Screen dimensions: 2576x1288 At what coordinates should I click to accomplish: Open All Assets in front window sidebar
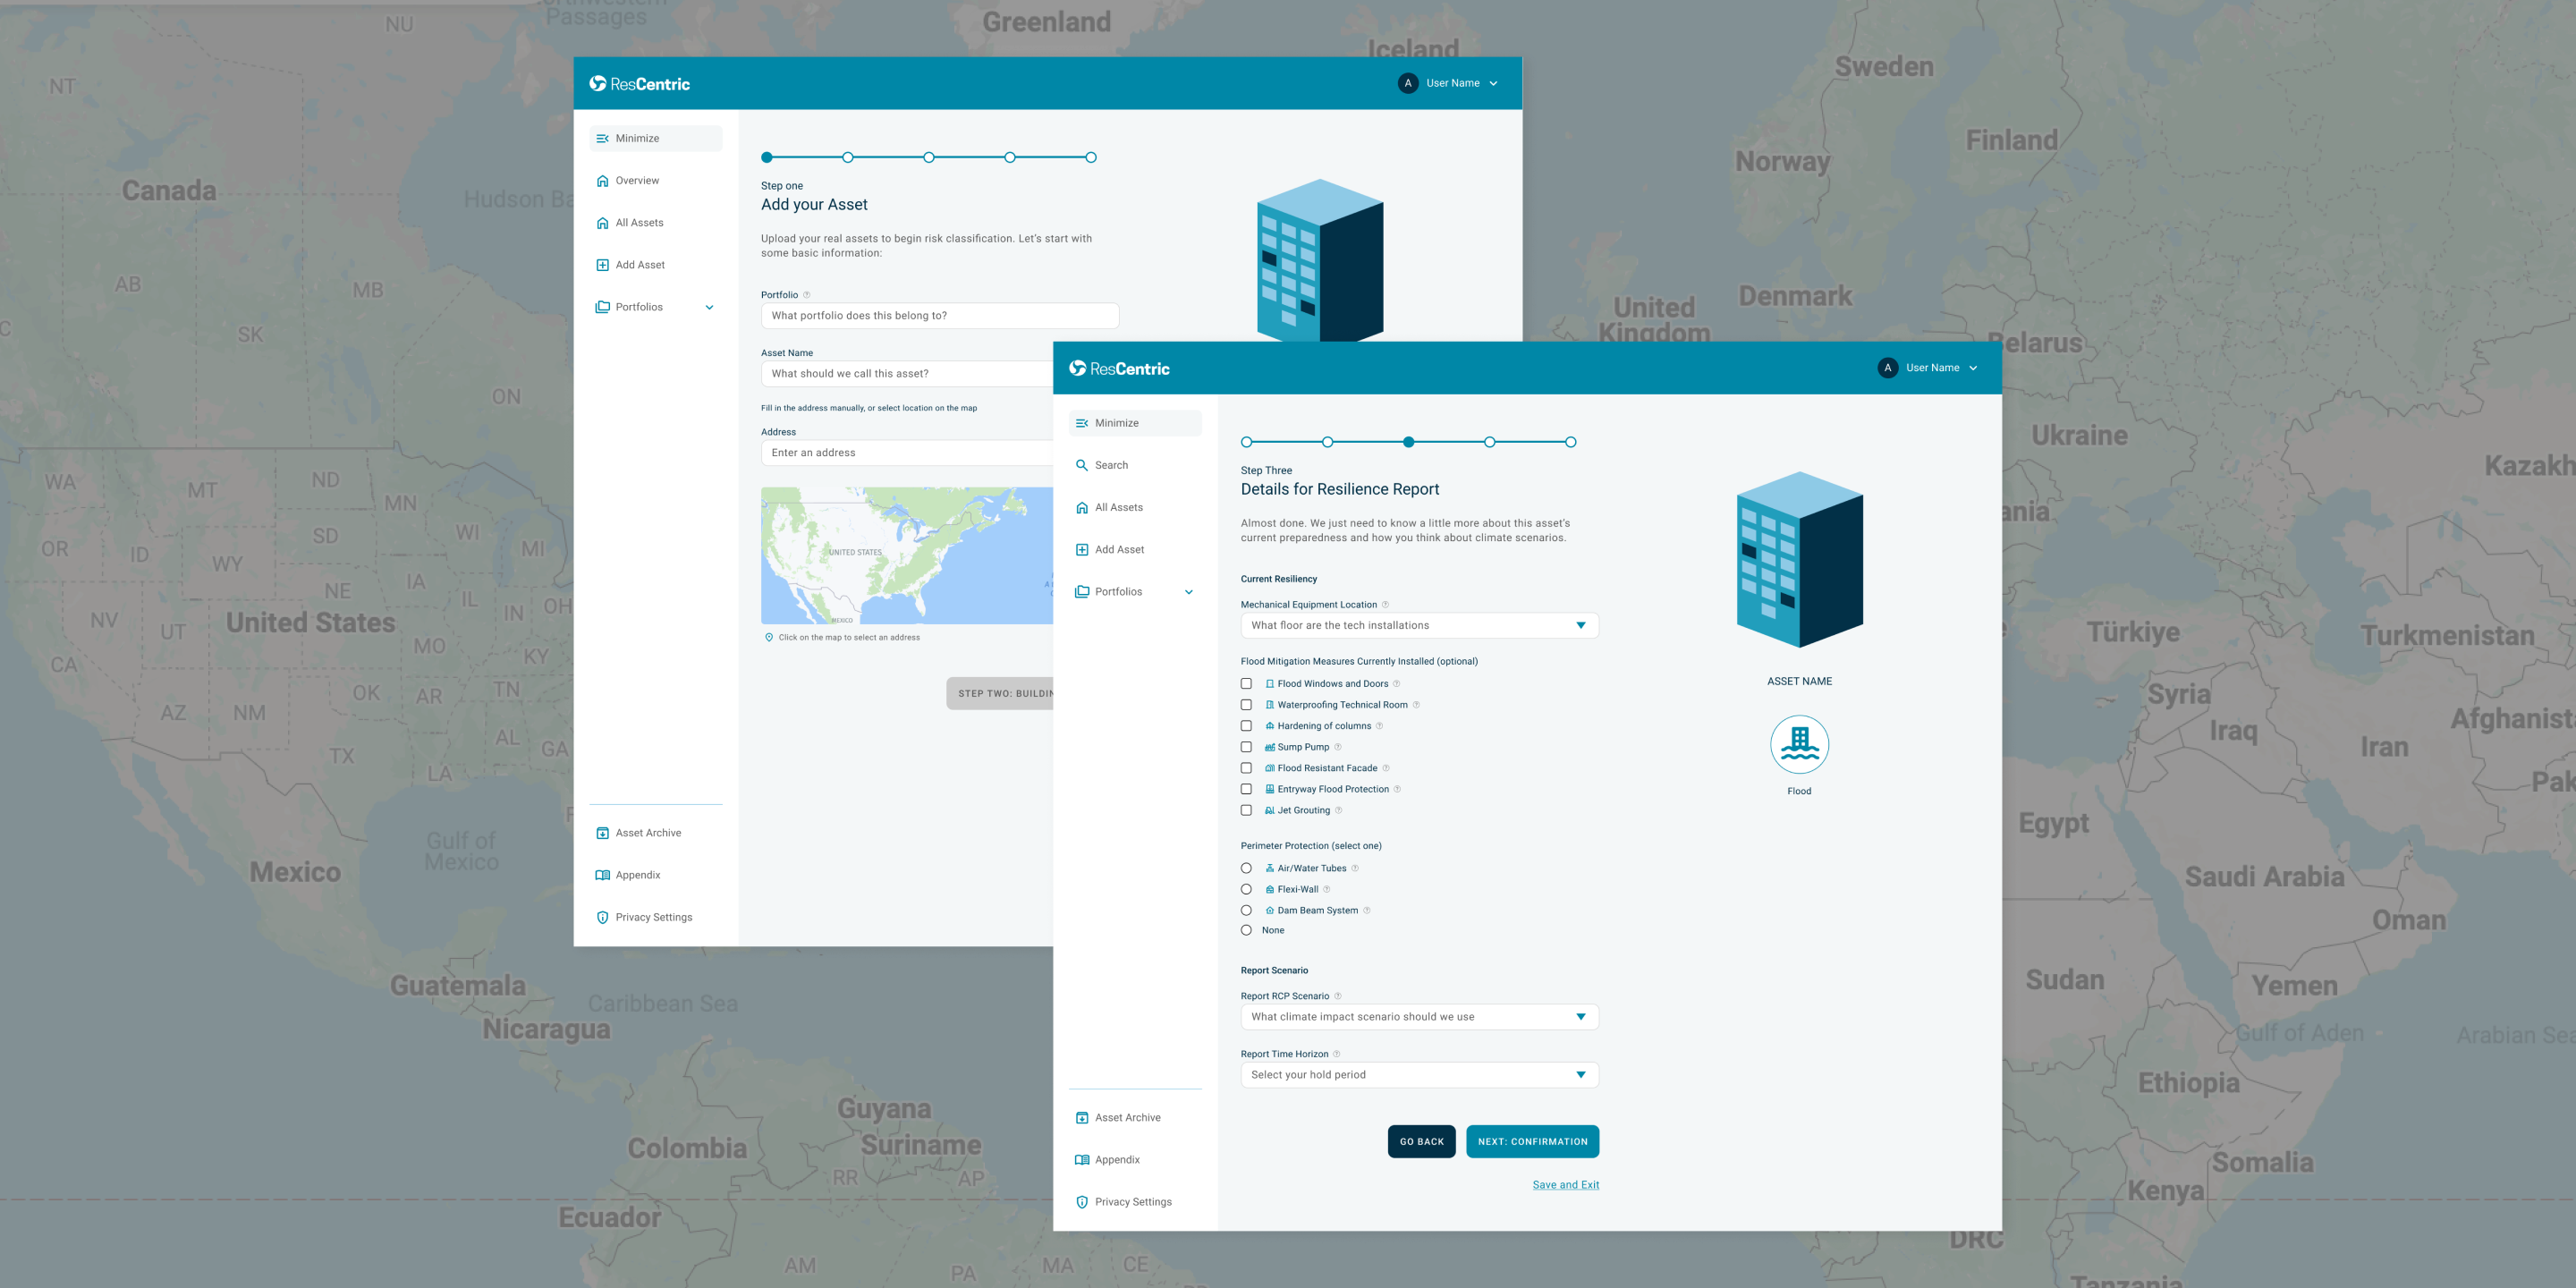(x=1135, y=508)
